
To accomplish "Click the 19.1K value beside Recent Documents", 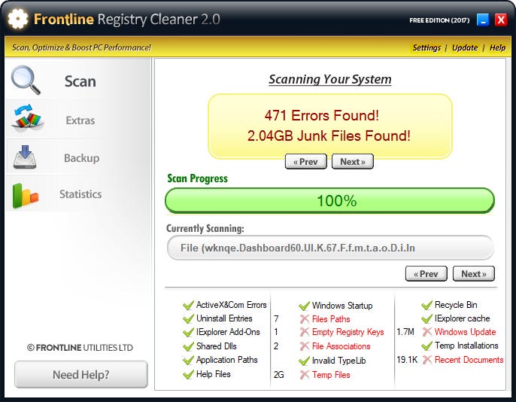I will click(x=407, y=360).
